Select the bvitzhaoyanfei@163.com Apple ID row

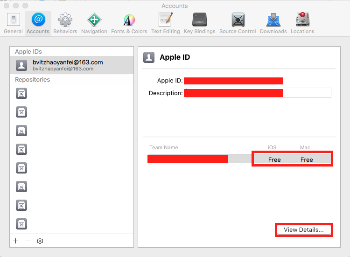tap(72, 65)
